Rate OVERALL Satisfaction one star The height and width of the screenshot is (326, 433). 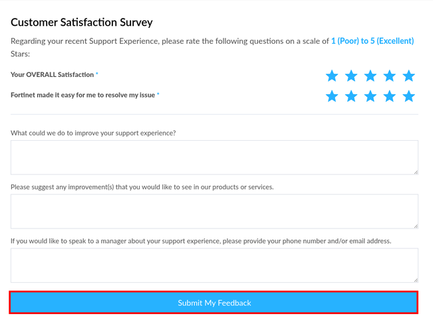[332, 76]
